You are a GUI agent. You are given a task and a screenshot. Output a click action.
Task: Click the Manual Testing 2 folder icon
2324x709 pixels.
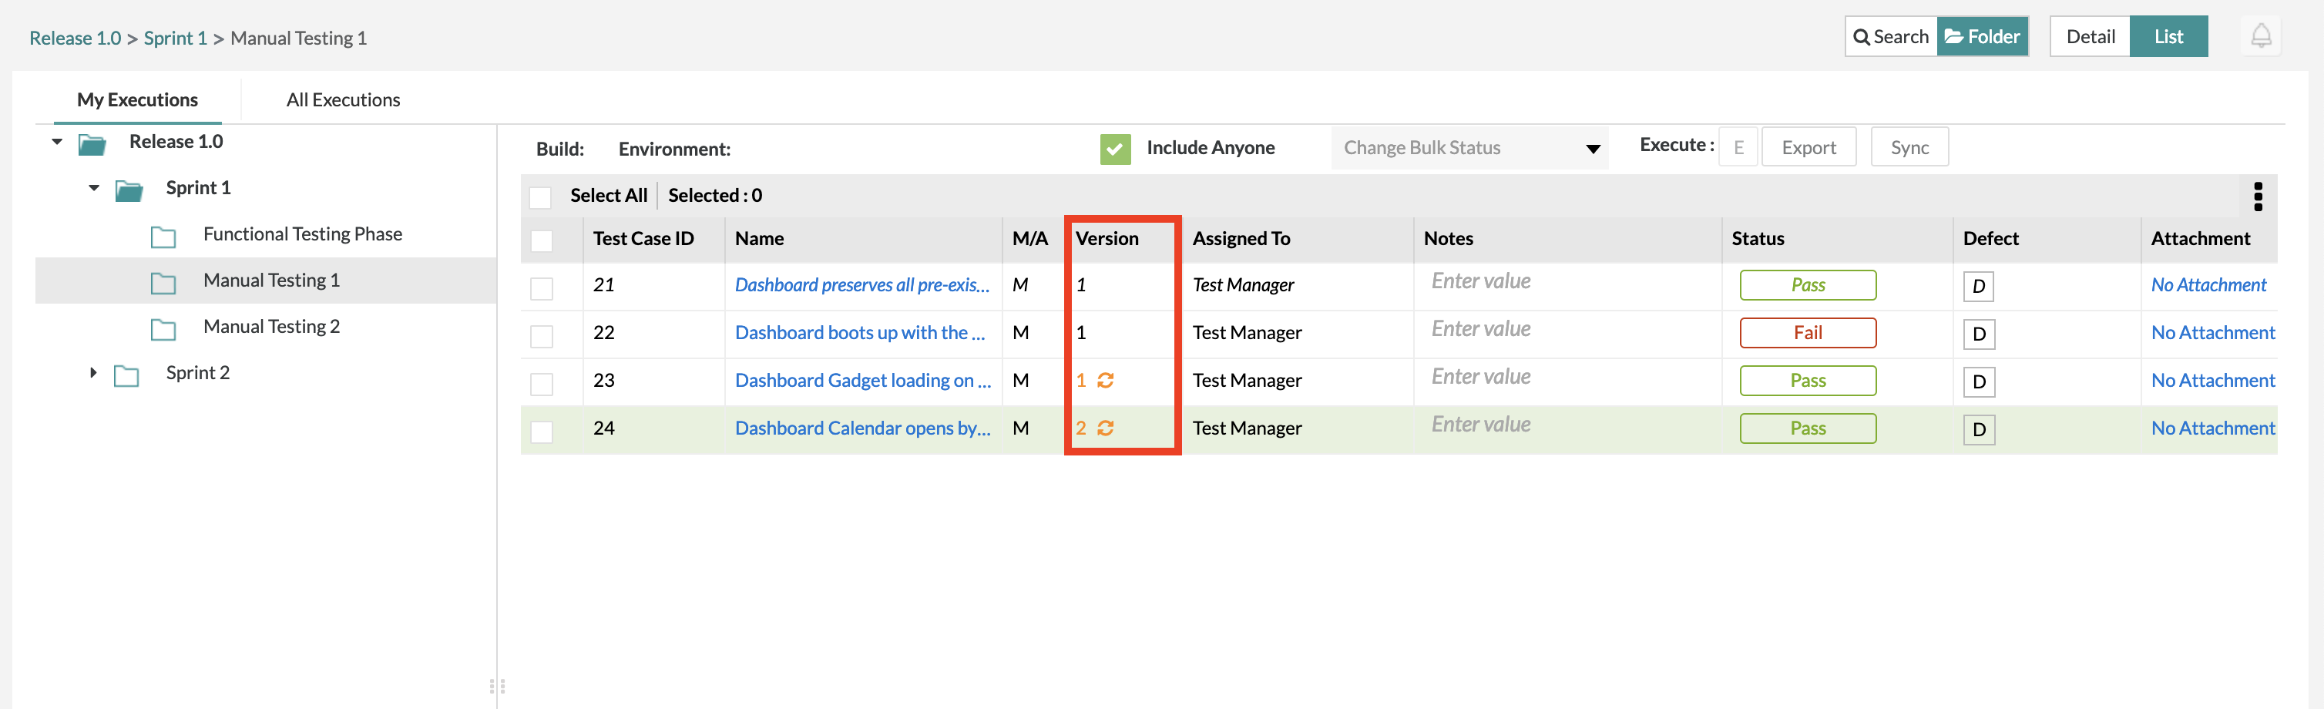tap(163, 329)
